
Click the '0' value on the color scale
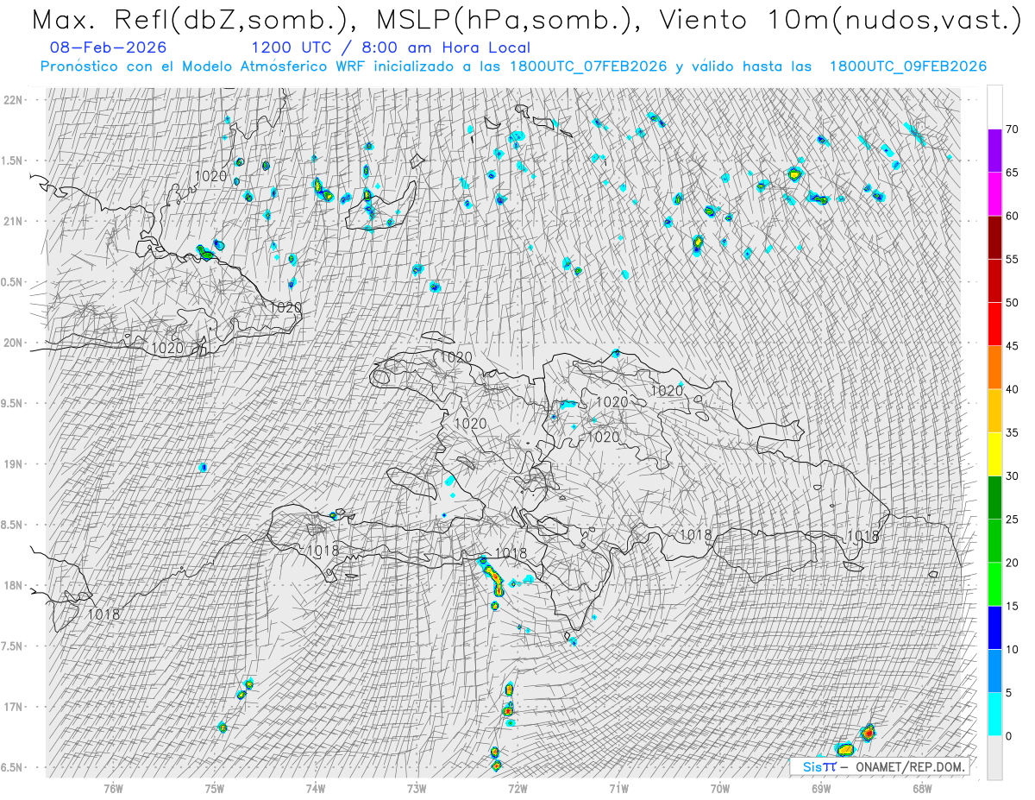click(1008, 735)
